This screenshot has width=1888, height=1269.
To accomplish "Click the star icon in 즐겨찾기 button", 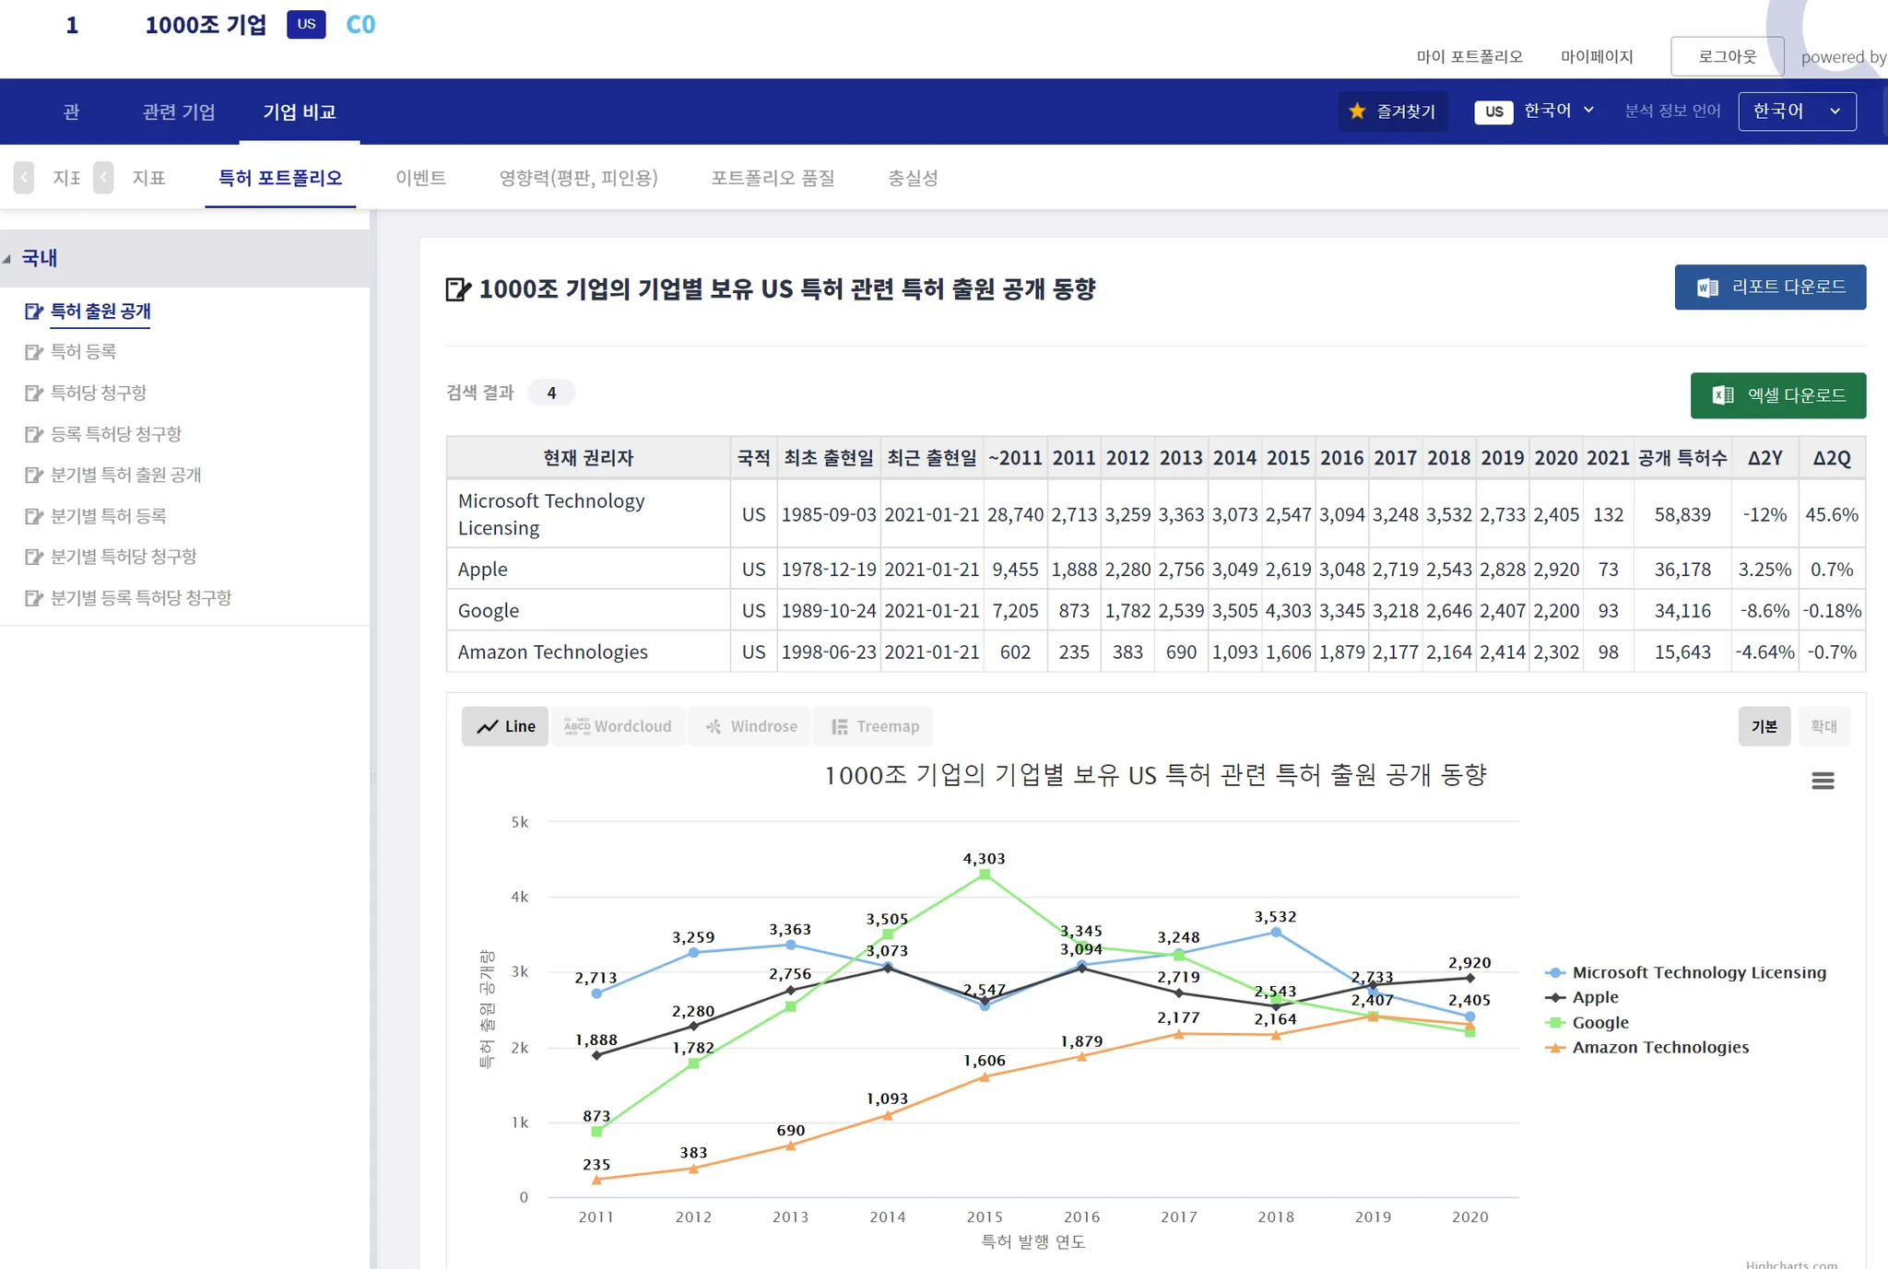I will point(1357,112).
